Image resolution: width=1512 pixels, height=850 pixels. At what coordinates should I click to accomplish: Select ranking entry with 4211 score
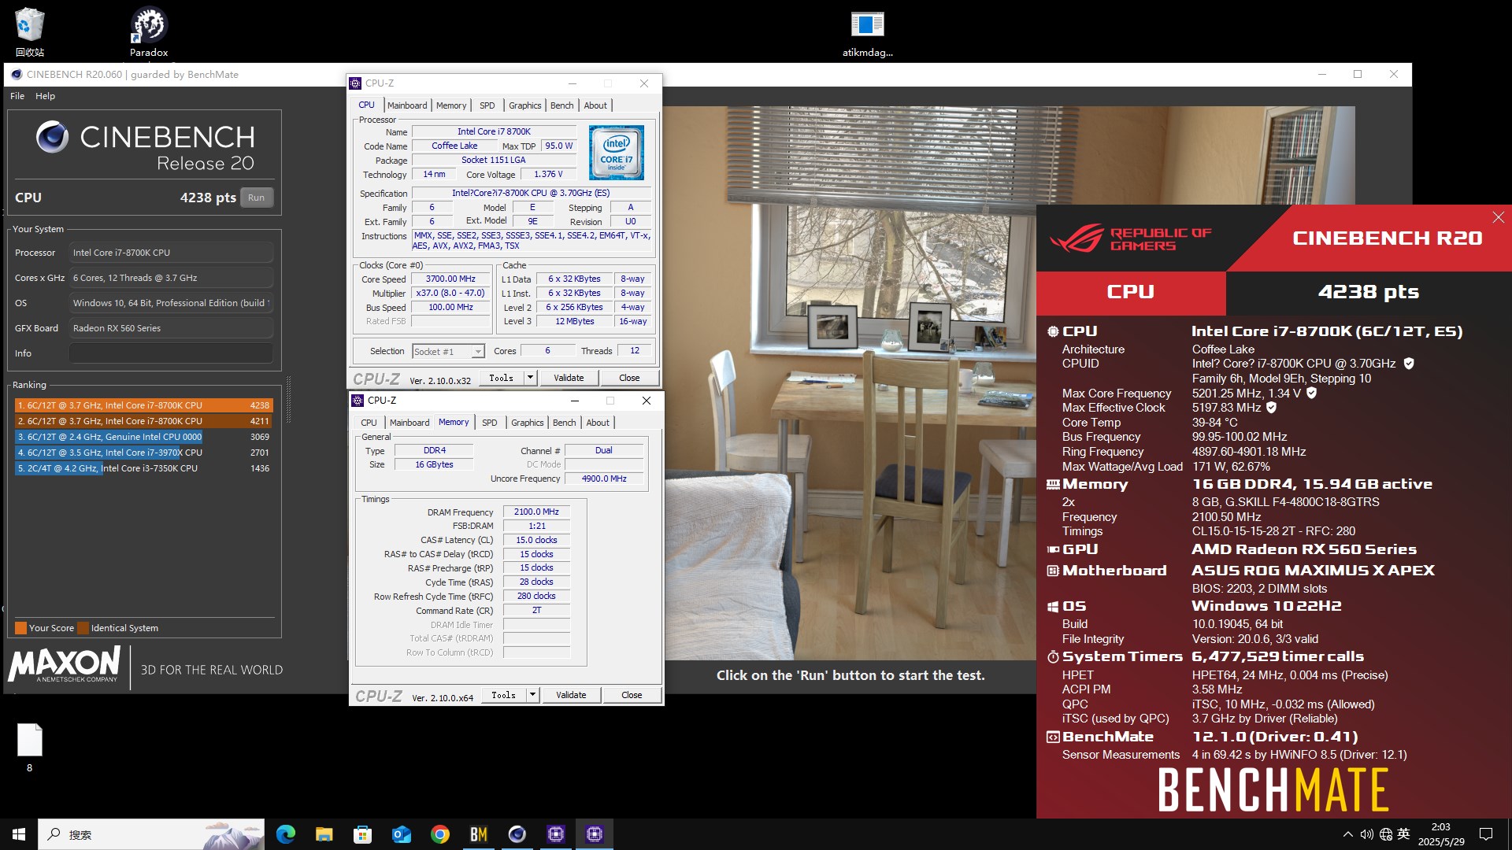pyautogui.click(x=144, y=421)
